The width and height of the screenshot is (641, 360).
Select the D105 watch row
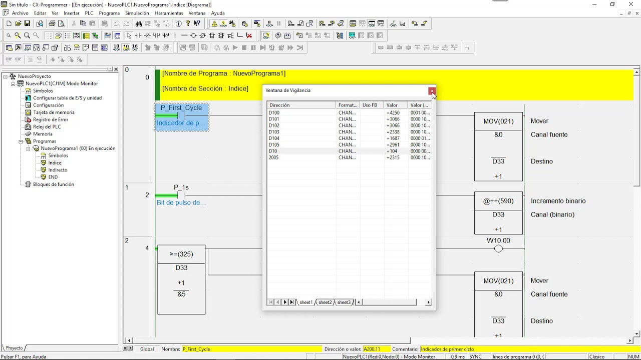349,145
